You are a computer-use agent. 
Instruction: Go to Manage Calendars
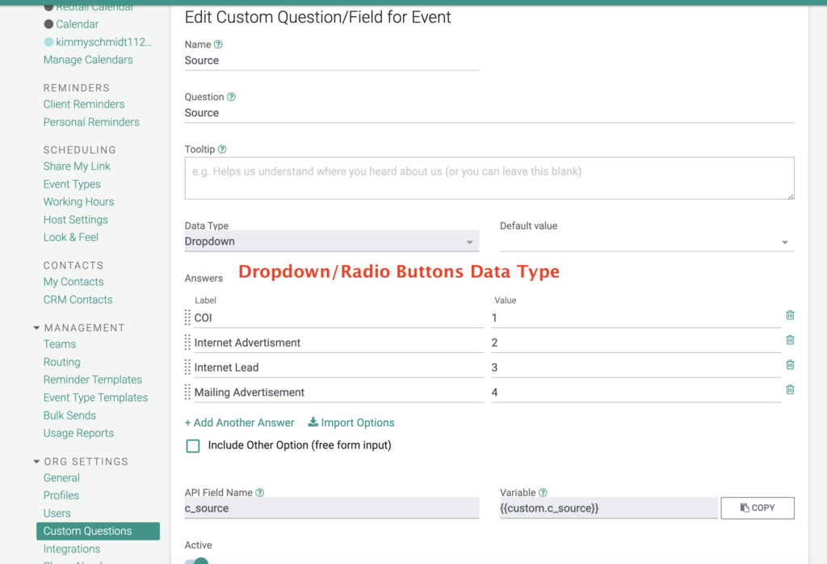pos(88,60)
